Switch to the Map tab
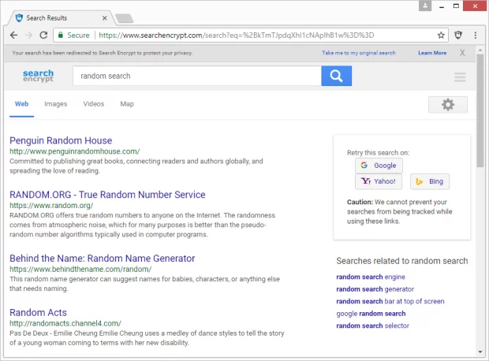The width and height of the screenshot is (489, 361). pyautogui.click(x=127, y=104)
